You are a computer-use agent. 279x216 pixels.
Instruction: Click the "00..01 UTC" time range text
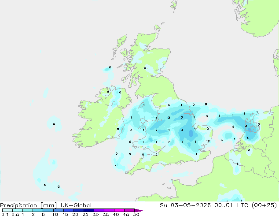coord(231,205)
